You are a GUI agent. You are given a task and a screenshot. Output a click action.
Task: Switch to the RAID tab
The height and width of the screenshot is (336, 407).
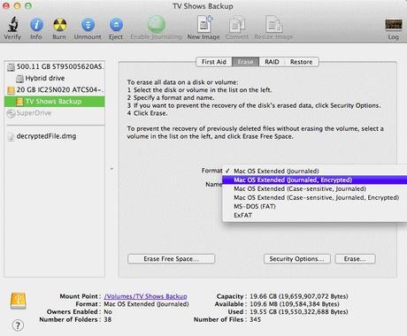click(272, 62)
